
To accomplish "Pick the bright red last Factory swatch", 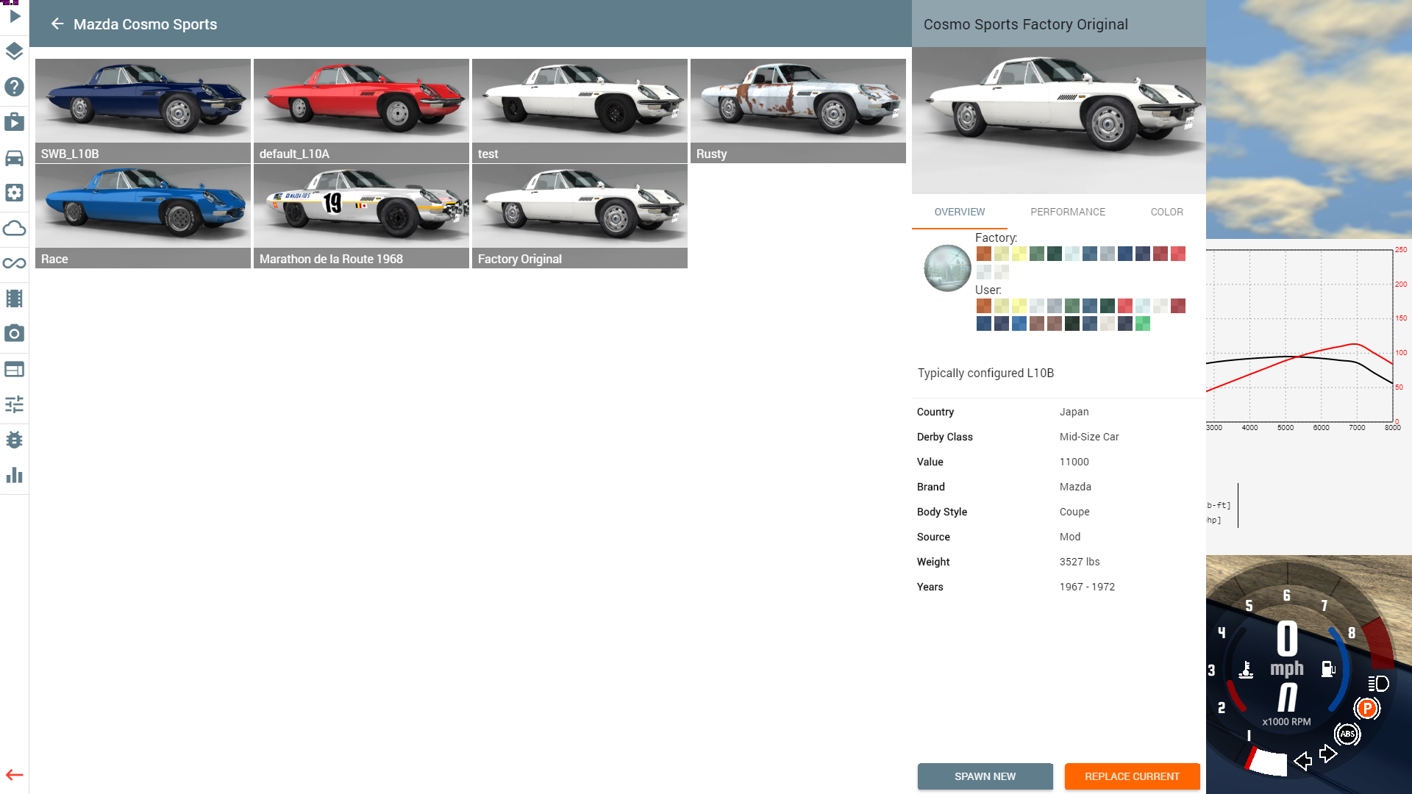I will coord(1178,254).
